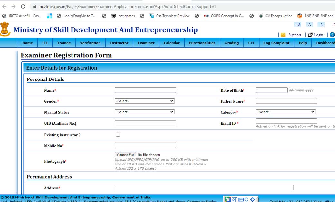Tick the Existing Instructor checkbox
Image resolution: width=335 pixels, height=202 pixels.
click(x=118, y=135)
